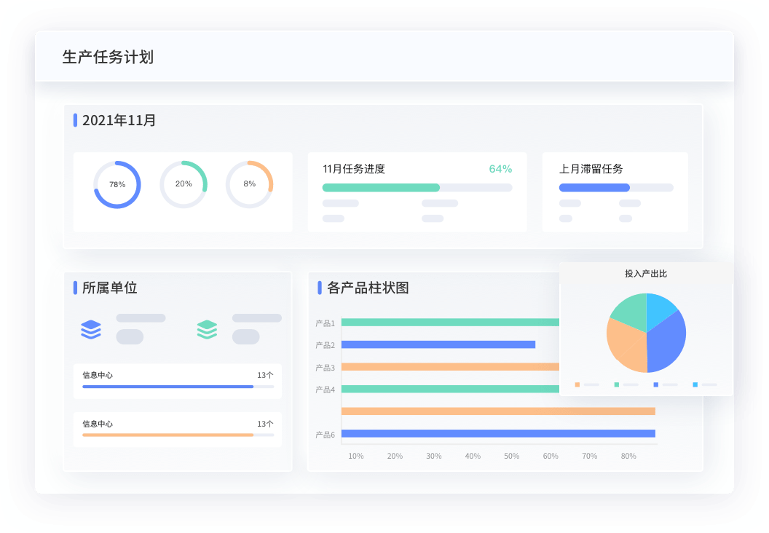The height and width of the screenshot is (533, 769).
Task: Select the 生产任务计划 page title
Action: tap(108, 54)
